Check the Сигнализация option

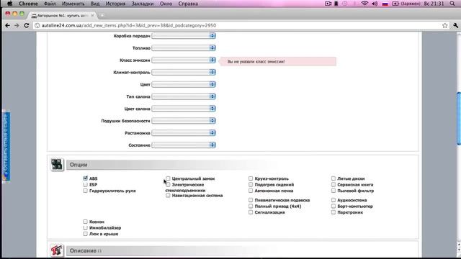[x=251, y=212]
